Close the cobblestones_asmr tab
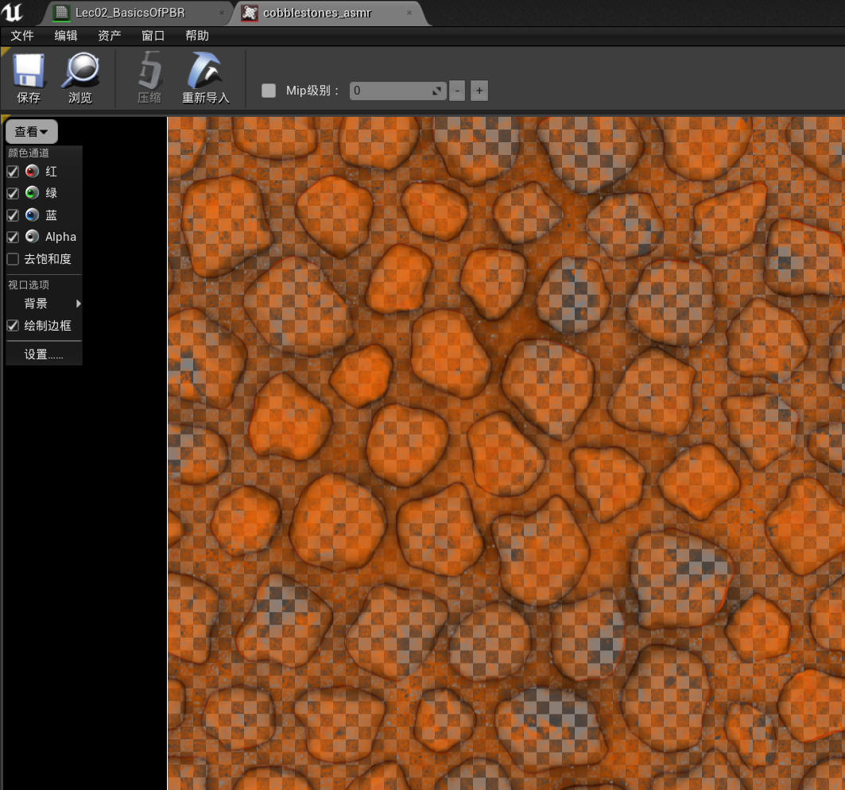The height and width of the screenshot is (790, 845). pyautogui.click(x=409, y=13)
